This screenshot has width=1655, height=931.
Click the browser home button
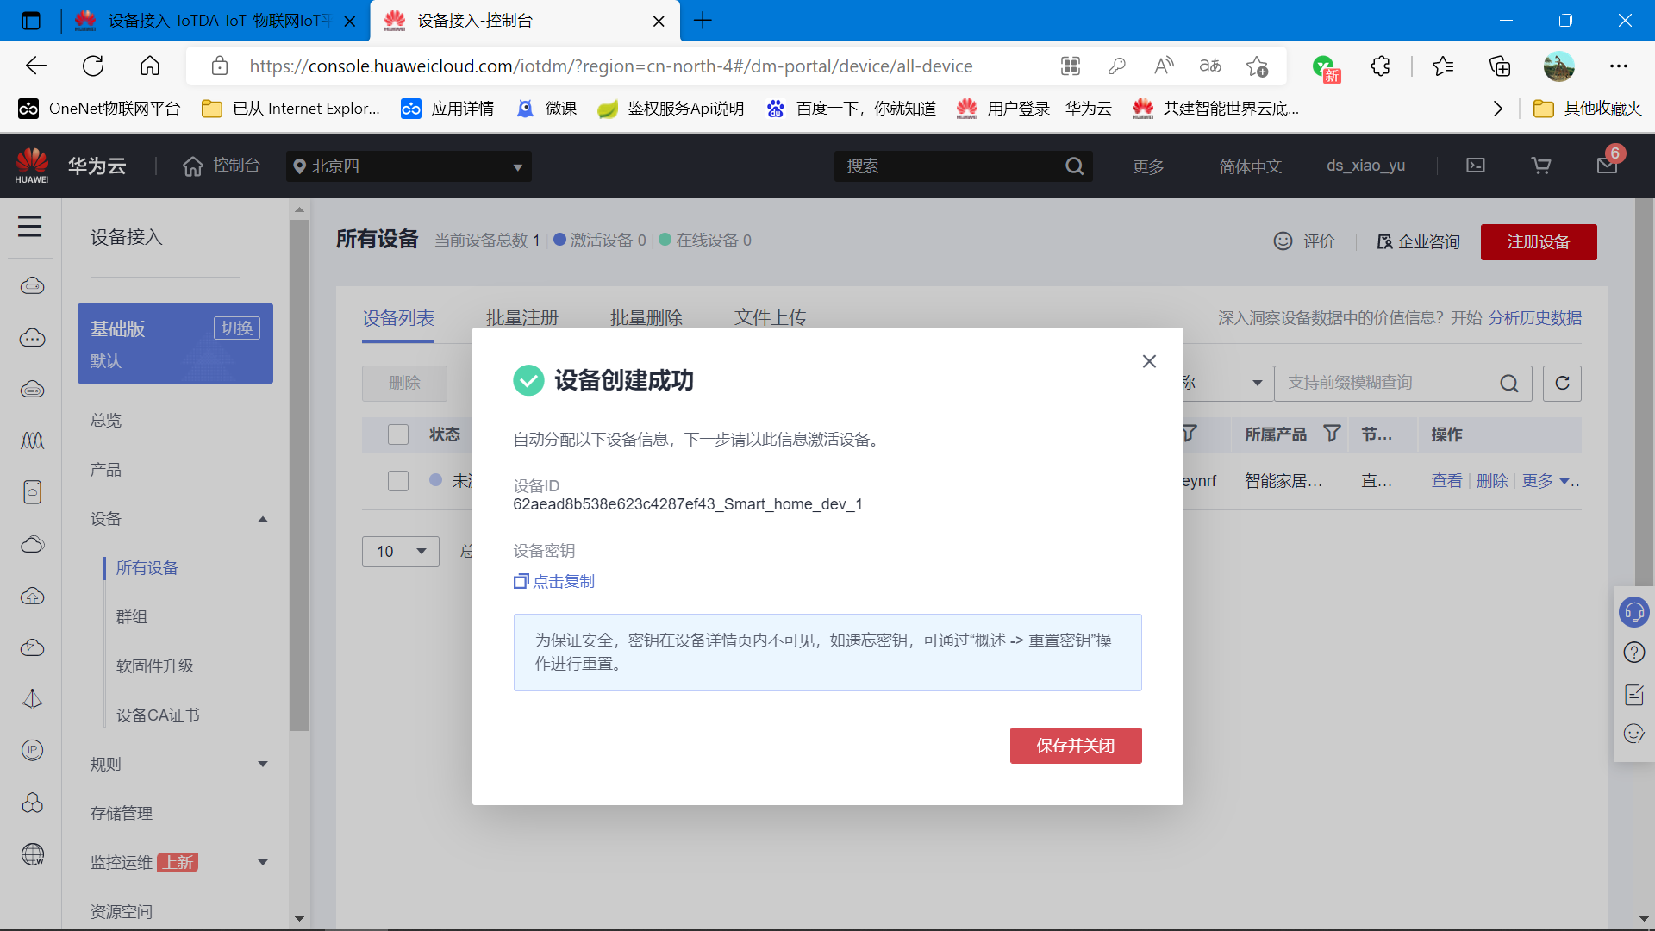[x=150, y=66]
